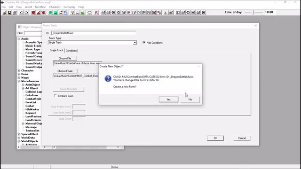Image resolution: width=301 pixels, height=169 pixels.
Task: Open the NavMesh menu
Action: tap(40, 7)
